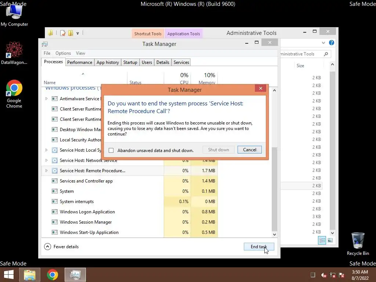Expand Service Host: Local System row

46,150
